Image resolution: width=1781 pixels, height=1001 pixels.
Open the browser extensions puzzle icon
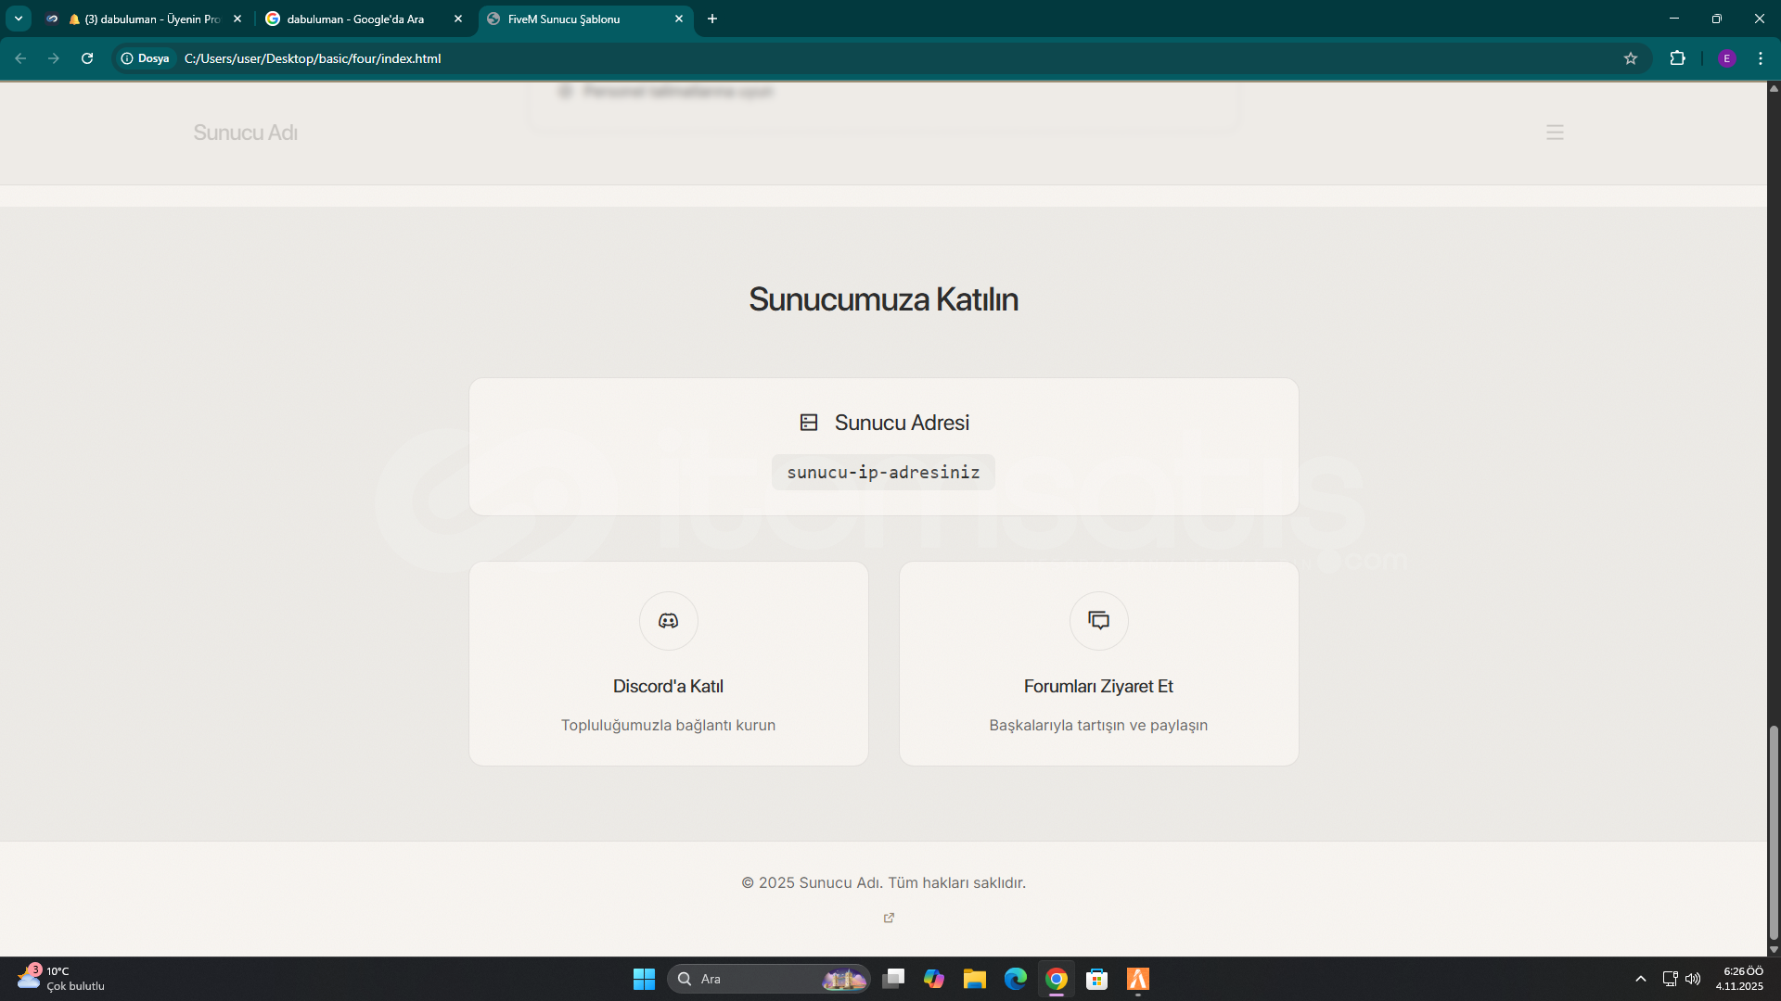point(1677,58)
